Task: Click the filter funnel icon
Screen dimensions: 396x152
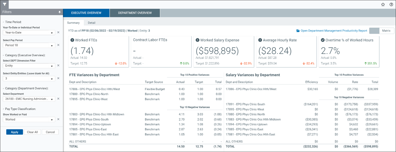Action: (4, 4)
